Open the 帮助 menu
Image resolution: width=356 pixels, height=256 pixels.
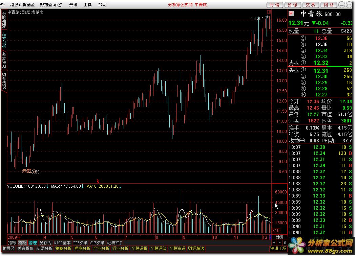click(102, 4)
